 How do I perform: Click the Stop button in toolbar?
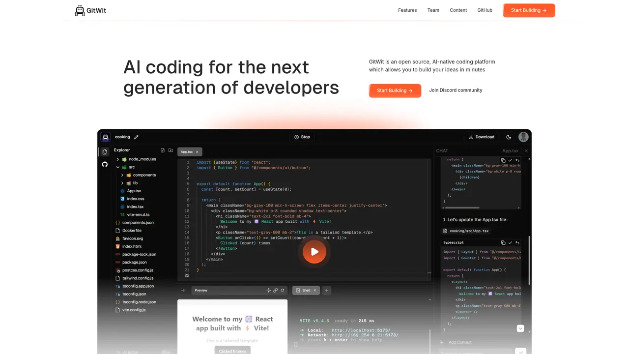tap(302, 137)
